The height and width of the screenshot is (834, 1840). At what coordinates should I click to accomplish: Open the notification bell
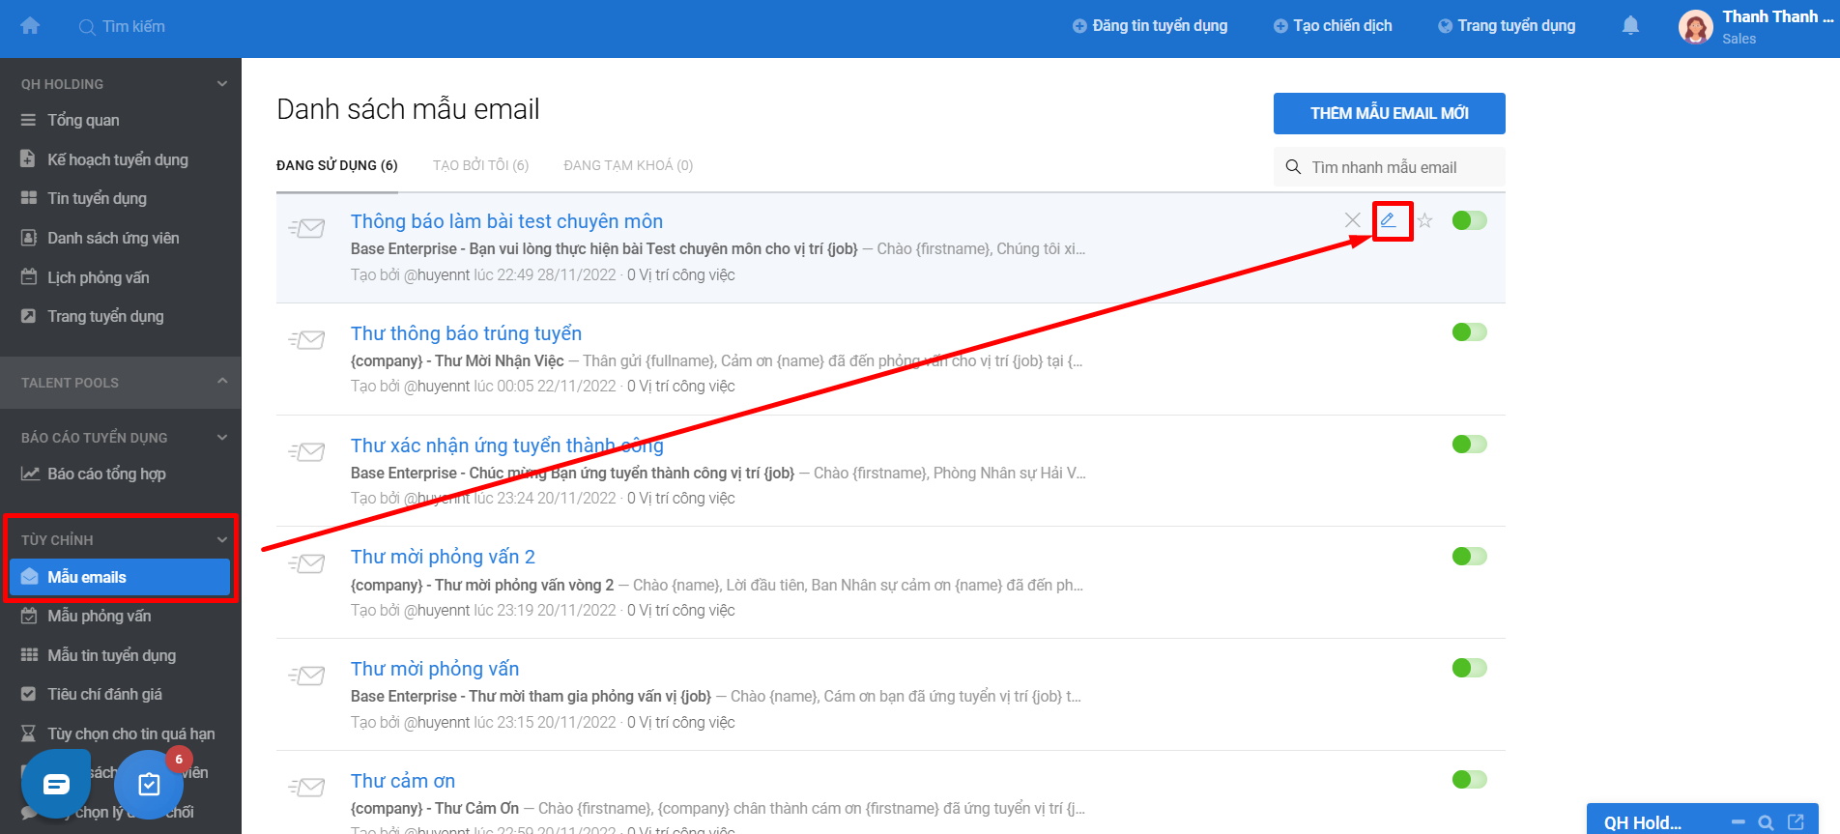tap(1630, 26)
